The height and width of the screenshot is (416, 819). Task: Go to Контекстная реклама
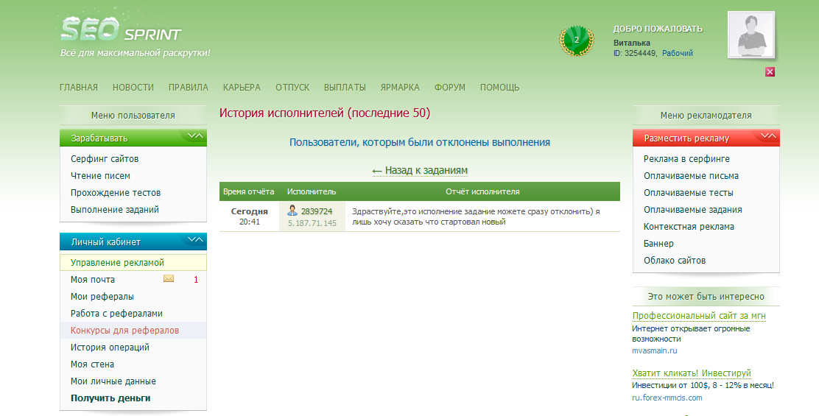pos(689,227)
